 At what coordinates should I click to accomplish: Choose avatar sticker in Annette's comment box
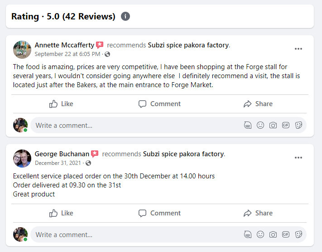coord(248,125)
